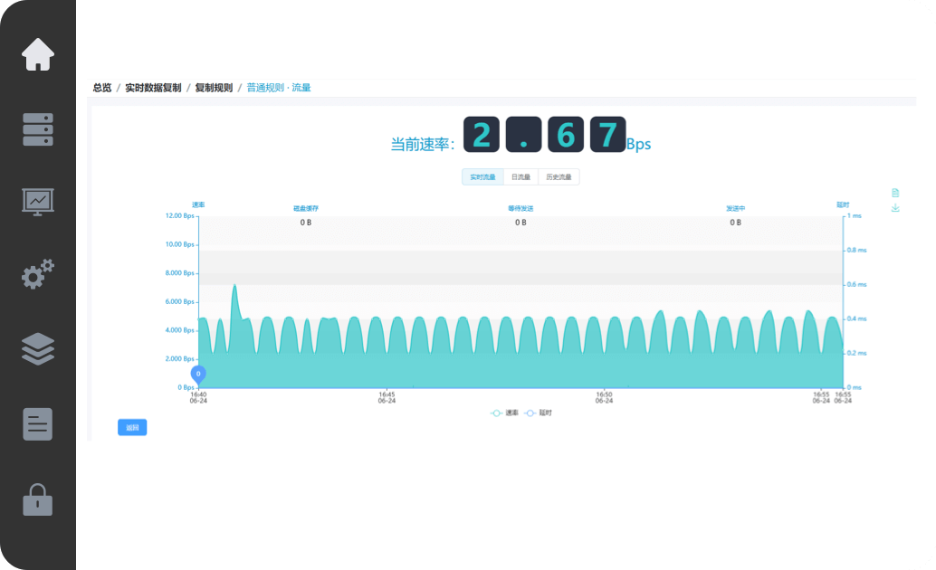
Task: Toggle the 速率 series in chart legend
Action: coord(505,413)
